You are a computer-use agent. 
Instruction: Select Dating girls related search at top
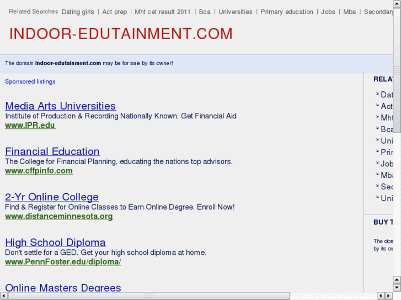[78, 12]
